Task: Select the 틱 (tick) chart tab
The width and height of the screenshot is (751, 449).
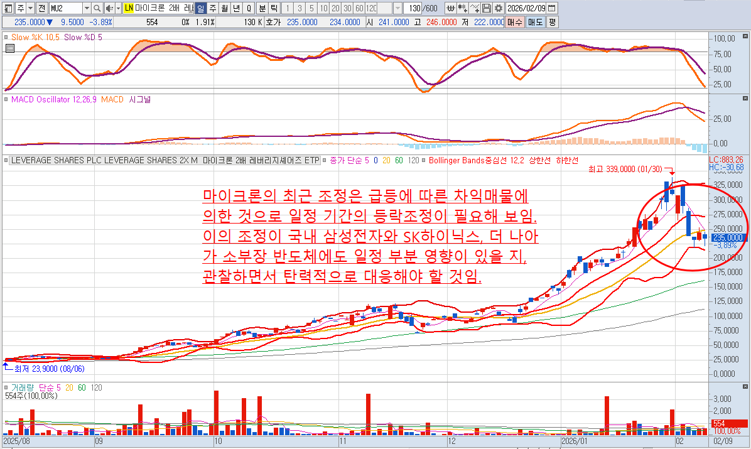Action: [273, 8]
